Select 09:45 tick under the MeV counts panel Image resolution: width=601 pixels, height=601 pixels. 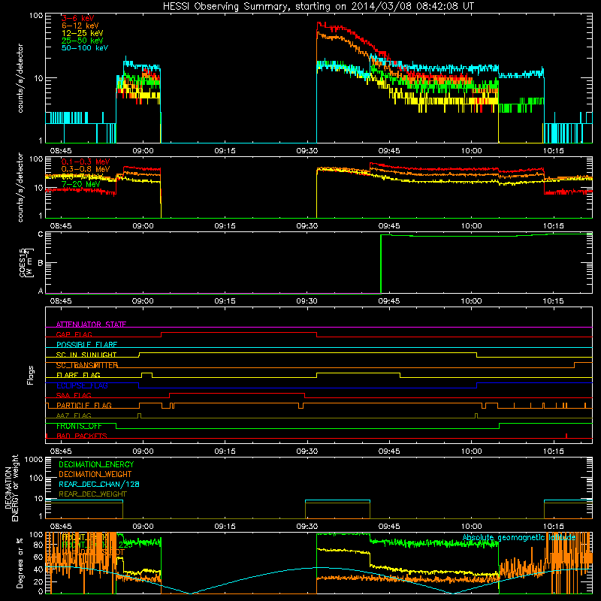pos(389,226)
